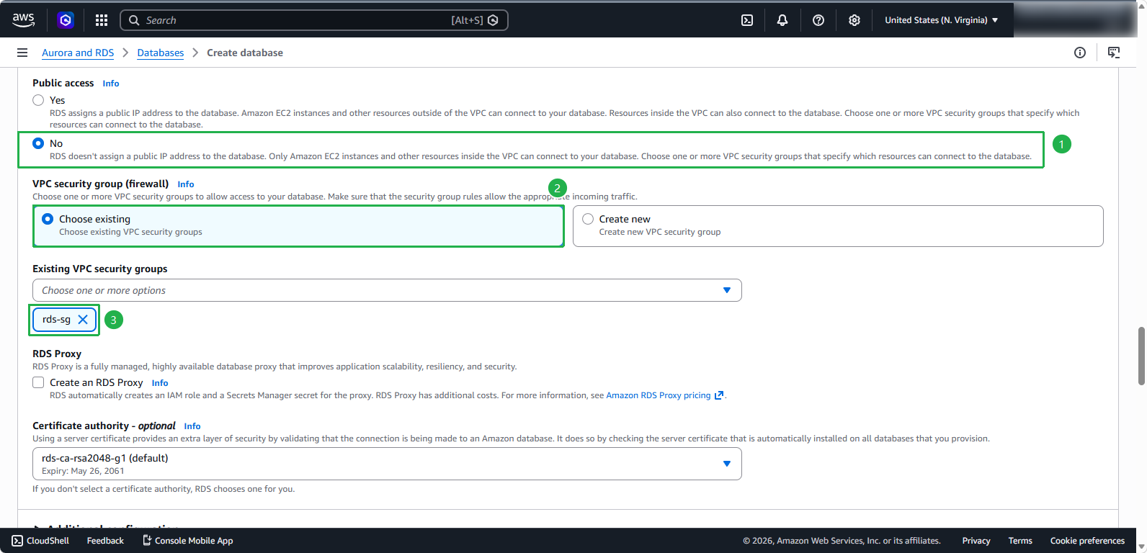Click Feedback in the footer
Image resolution: width=1147 pixels, height=553 pixels.
point(105,541)
